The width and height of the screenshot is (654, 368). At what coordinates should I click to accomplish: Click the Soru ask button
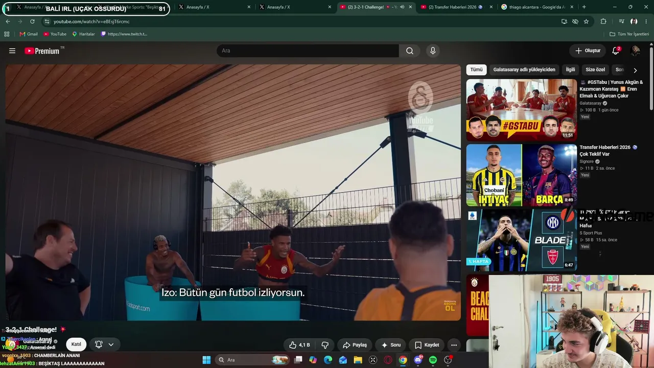coord(391,345)
